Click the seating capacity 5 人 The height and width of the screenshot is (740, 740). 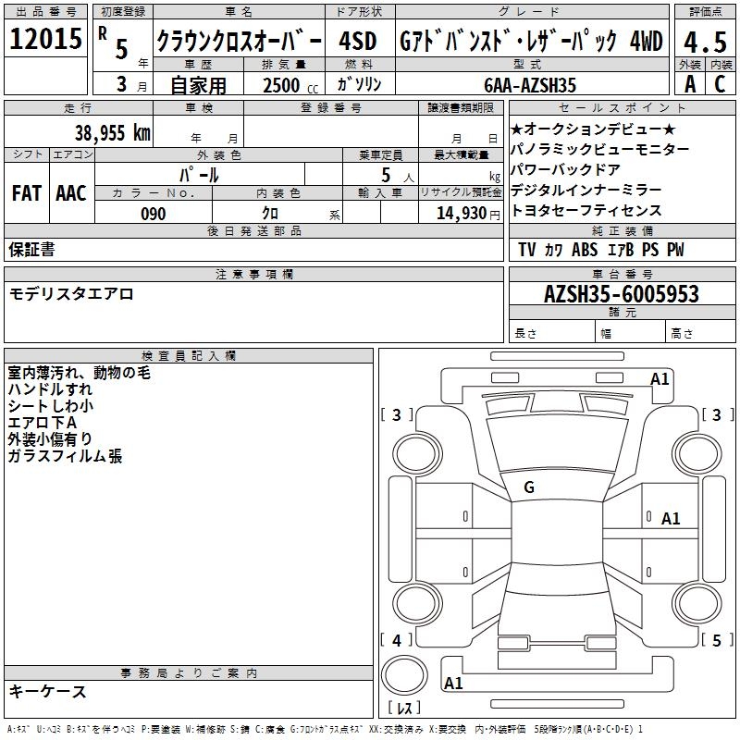pyautogui.click(x=398, y=175)
